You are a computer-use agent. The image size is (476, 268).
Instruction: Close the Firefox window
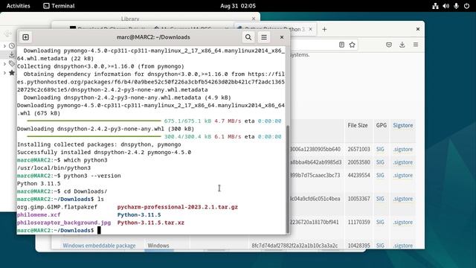click(x=418, y=29)
